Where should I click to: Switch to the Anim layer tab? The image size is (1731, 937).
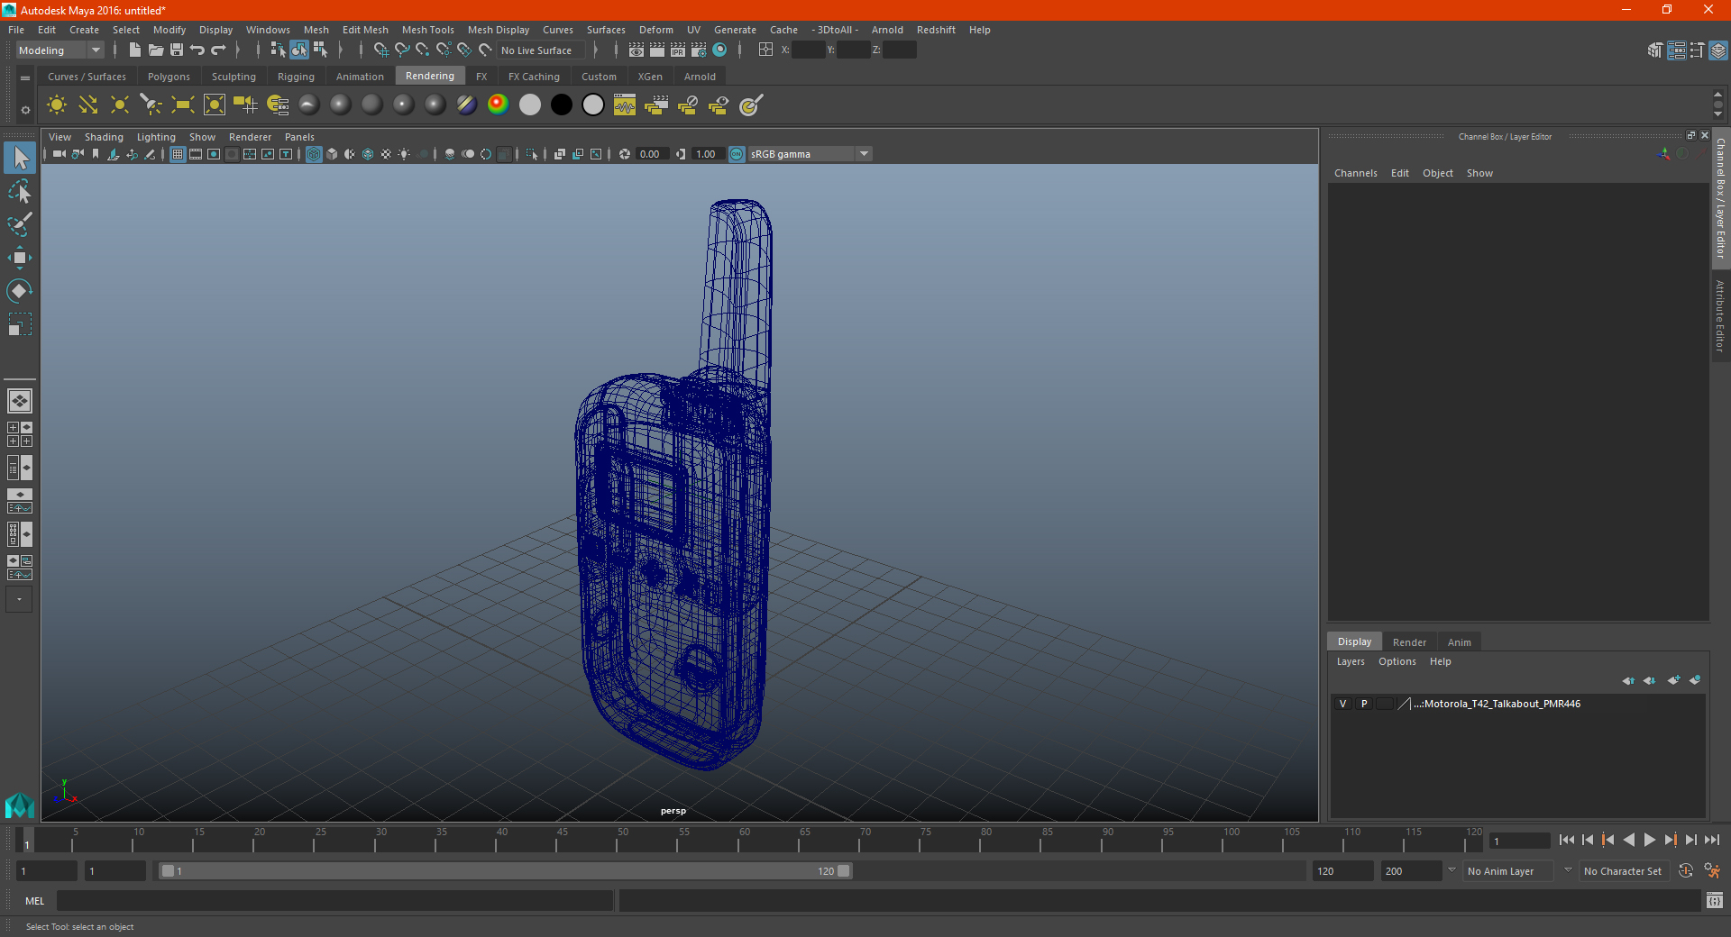tap(1459, 642)
